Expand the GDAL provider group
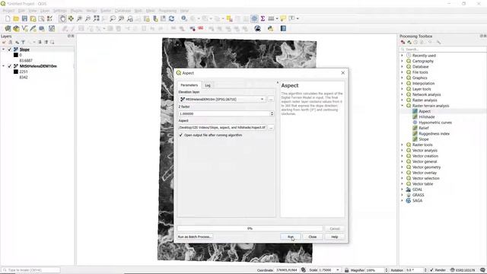This screenshot has height=274, width=487. point(403,190)
